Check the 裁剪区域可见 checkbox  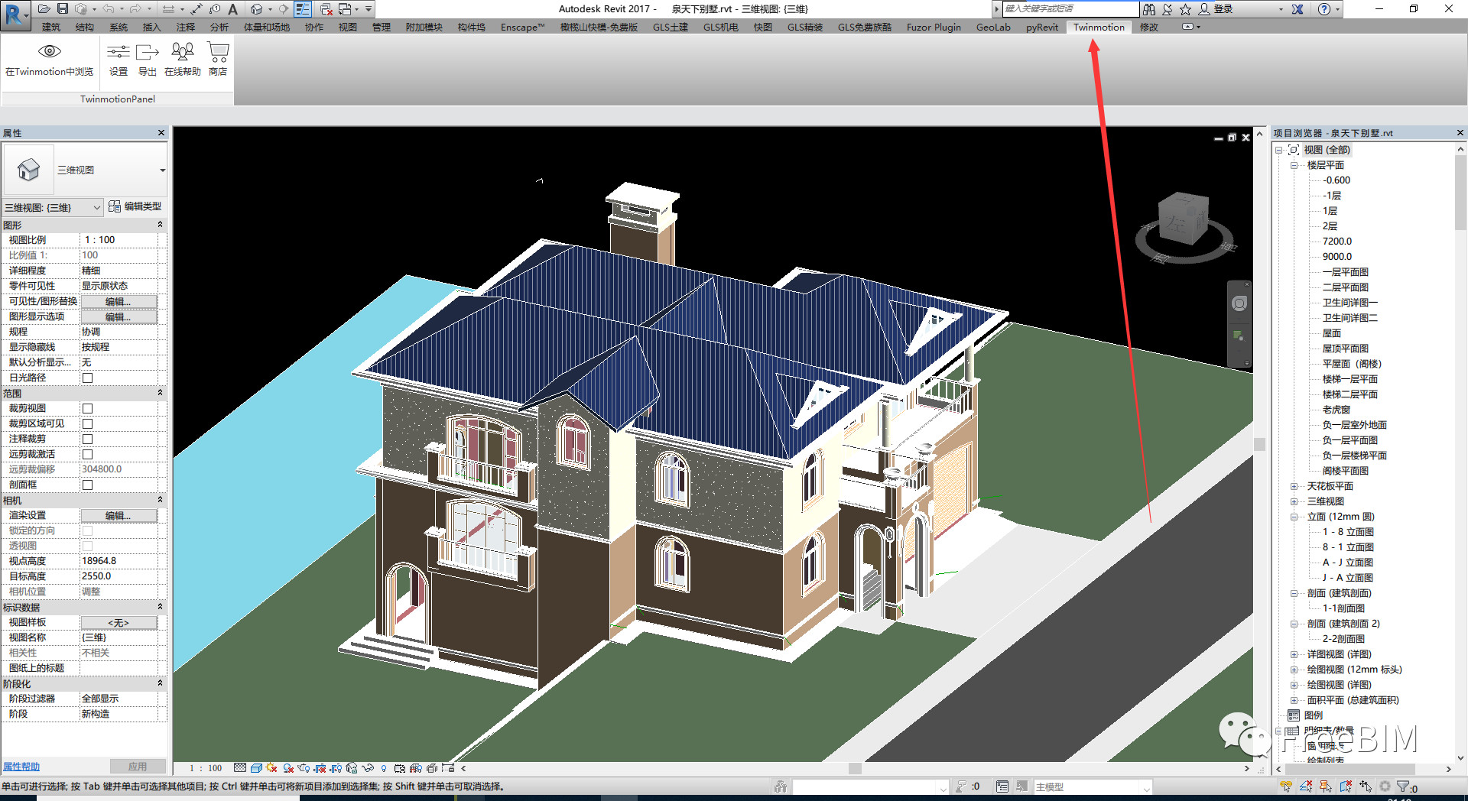pos(87,423)
